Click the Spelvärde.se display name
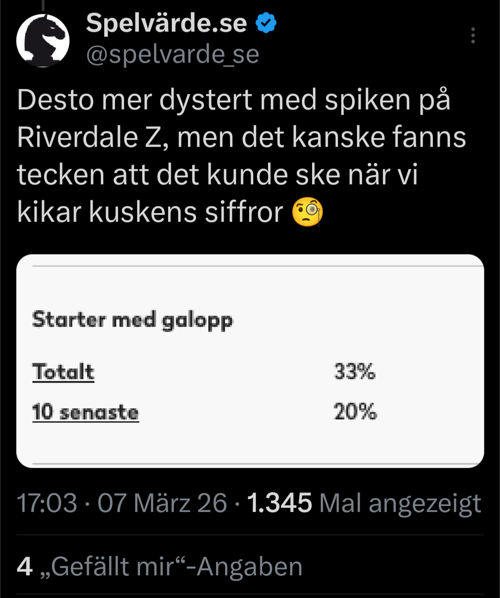The height and width of the screenshot is (598, 500). 166,23
